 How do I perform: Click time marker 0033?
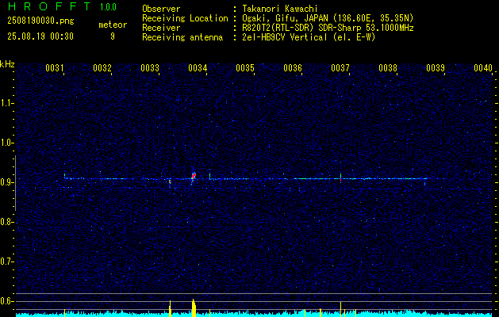[150, 68]
